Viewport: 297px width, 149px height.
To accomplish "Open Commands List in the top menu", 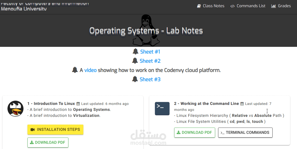I will click(248, 6).
